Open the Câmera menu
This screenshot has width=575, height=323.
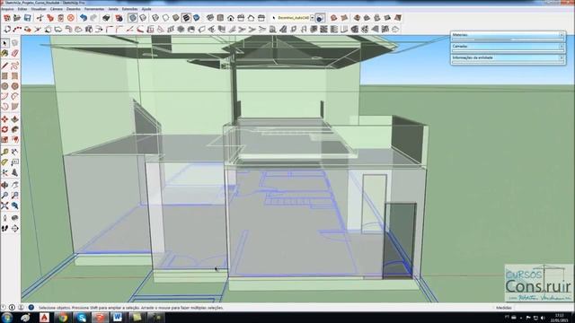click(57, 9)
